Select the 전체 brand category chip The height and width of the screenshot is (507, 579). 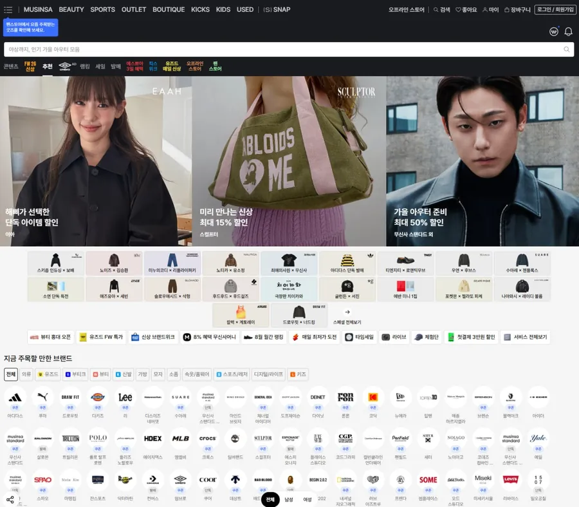coord(11,374)
